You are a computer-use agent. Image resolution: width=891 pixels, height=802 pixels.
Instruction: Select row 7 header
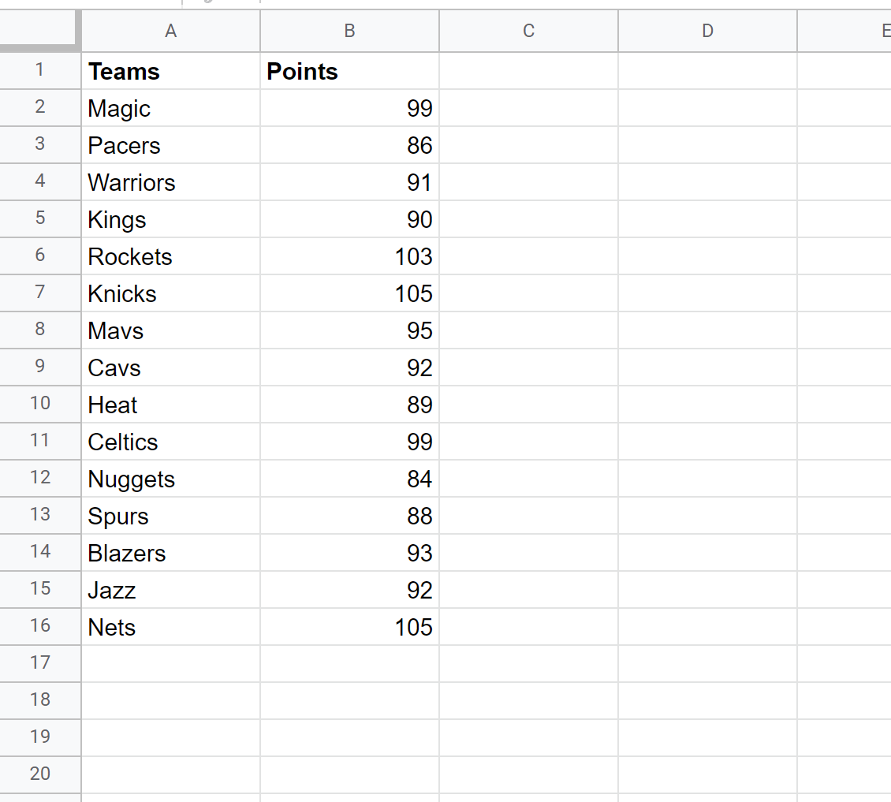point(40,293)
